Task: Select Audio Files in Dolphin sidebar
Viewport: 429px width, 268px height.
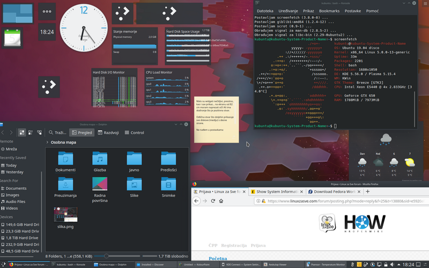Action: point(13,202)
